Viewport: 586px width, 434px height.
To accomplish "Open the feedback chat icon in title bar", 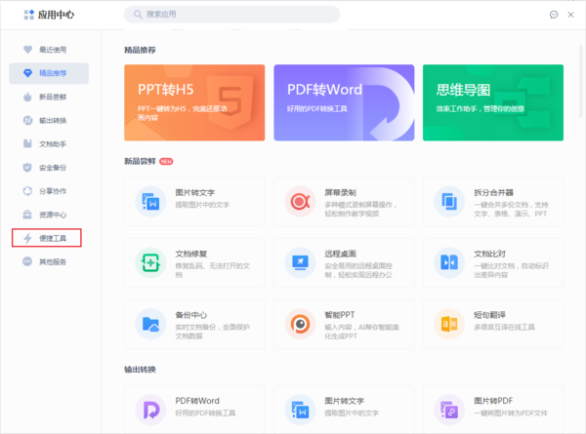I will tap(555, 15).
